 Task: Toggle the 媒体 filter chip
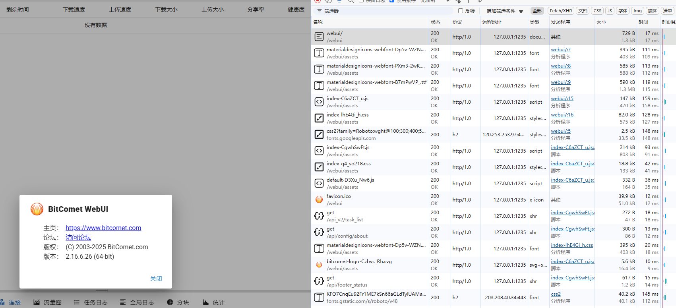pyautogui.click(x=652, y=11)
